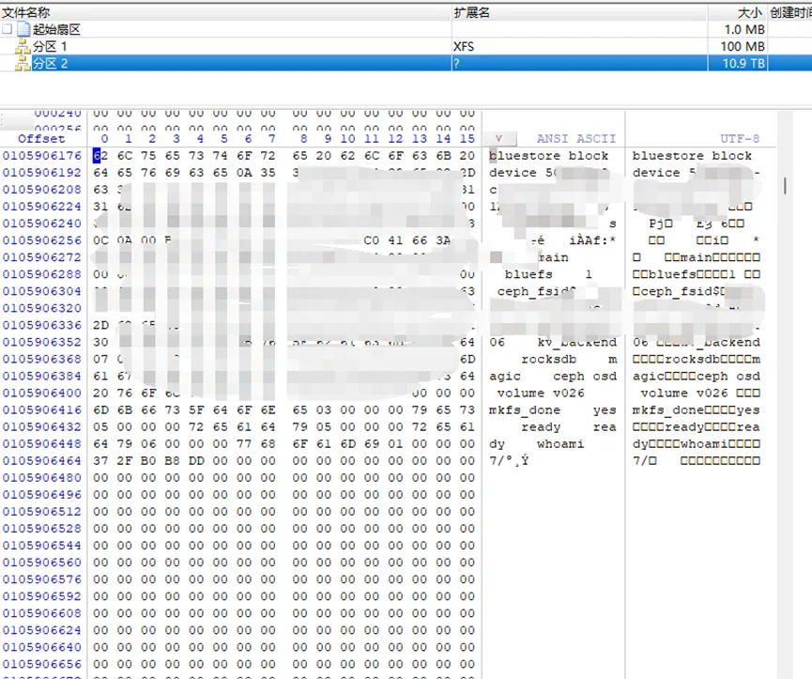Click the ANSI ASCII column header

click(x=576, y=138)
